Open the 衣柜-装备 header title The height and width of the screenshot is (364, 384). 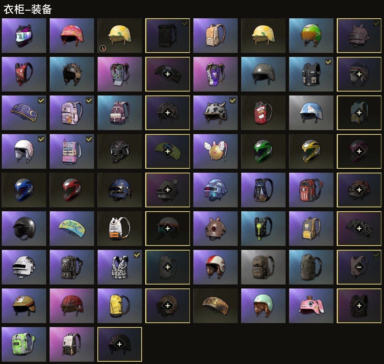[28, 9]
